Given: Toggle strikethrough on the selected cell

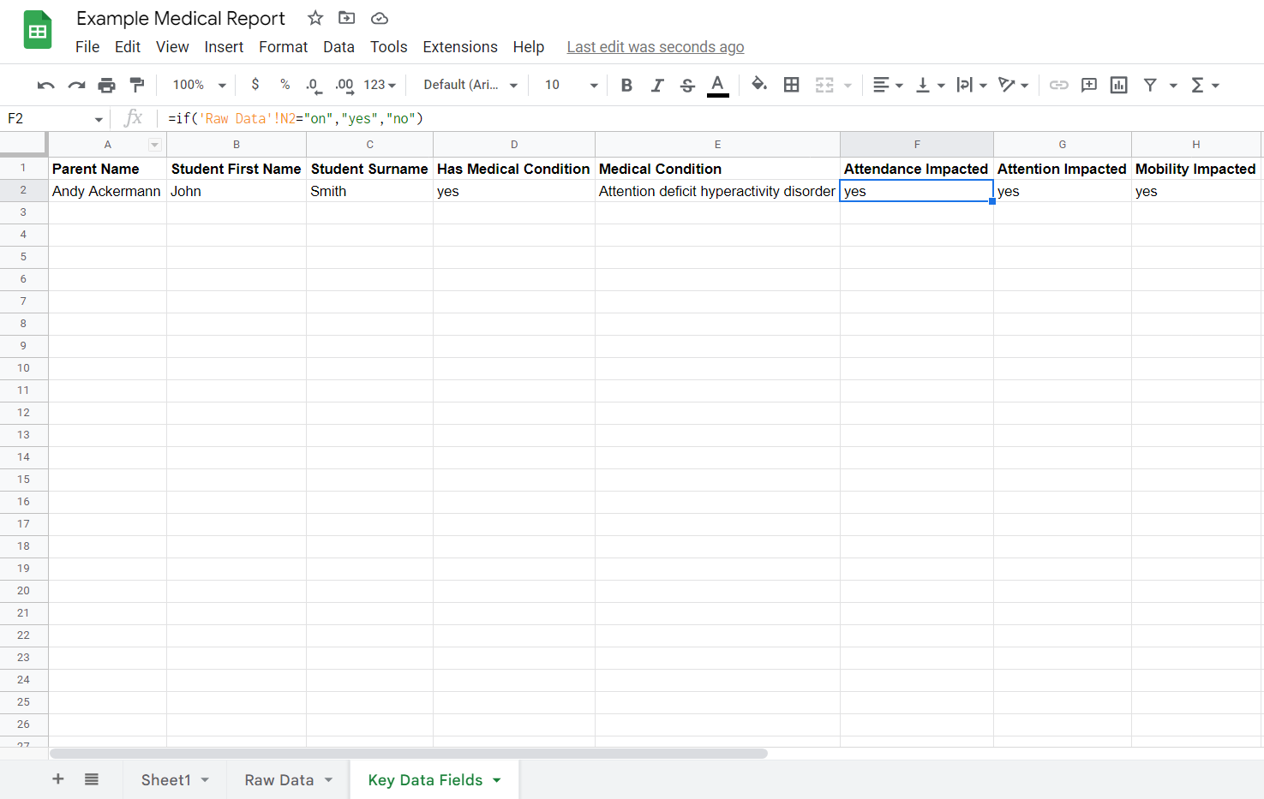Looking at the screenshot, I should (x=686, y=85).
